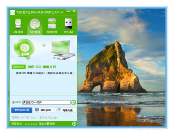Click the 感谢Fbinst作者 credits text
Screen dimensions: 174x135
(35, 118)
